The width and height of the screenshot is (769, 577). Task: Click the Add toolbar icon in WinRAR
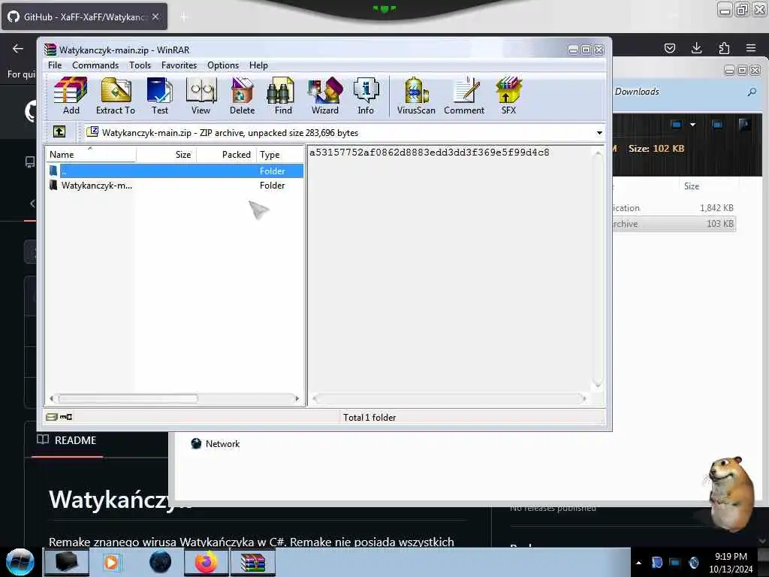[x=71, y=96]
